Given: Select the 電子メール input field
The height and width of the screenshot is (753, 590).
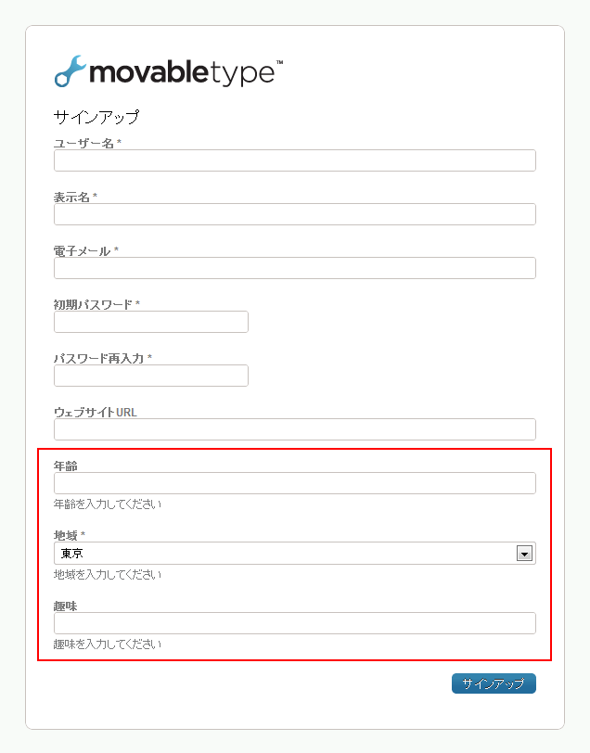Looking at the screenshot, I should [294, 268].
